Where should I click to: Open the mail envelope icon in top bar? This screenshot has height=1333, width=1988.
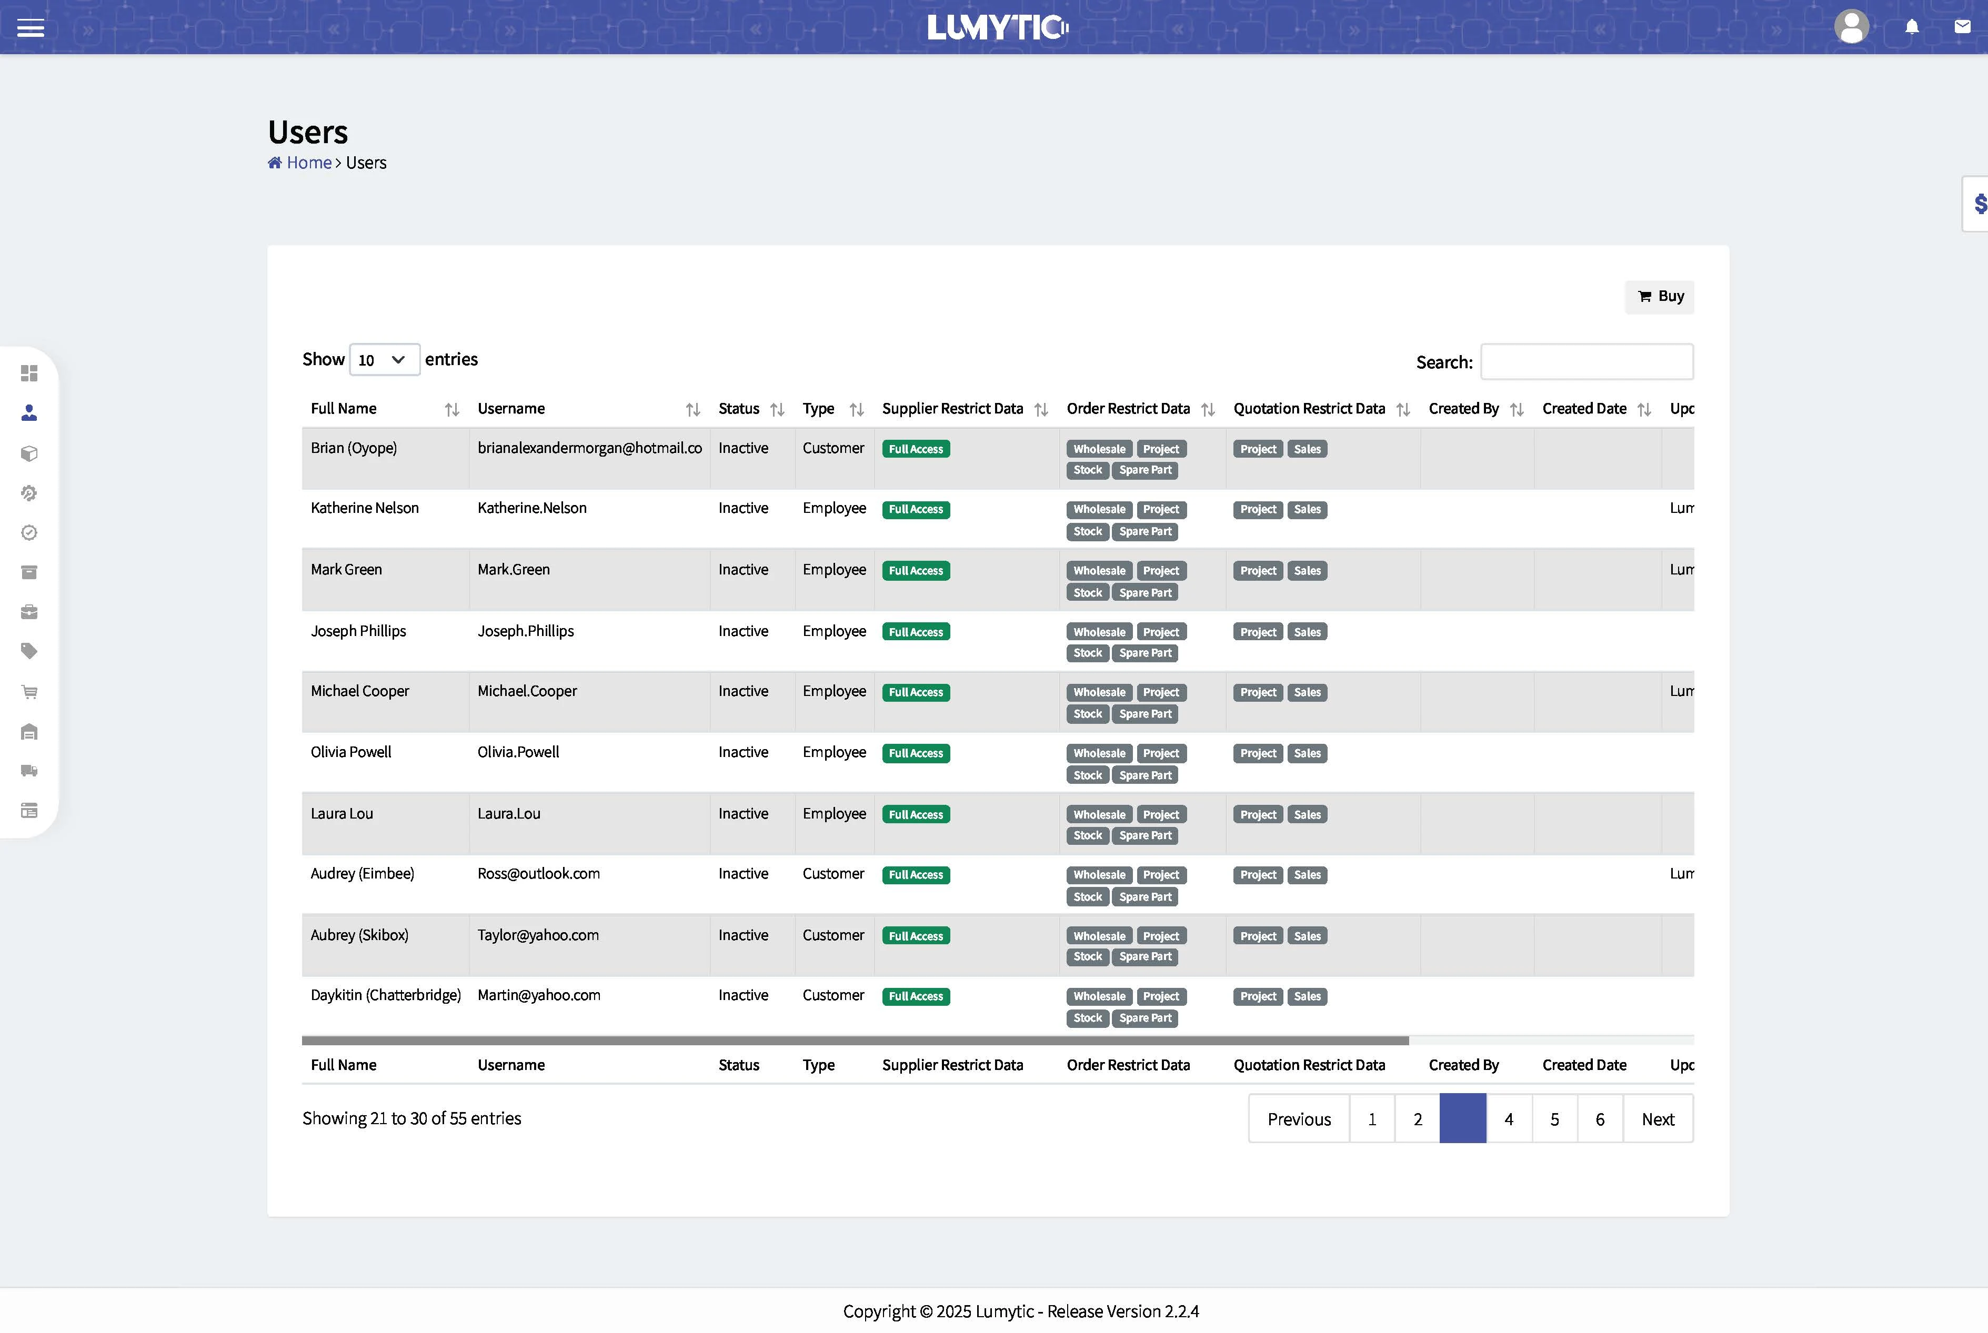(1963, 26)
